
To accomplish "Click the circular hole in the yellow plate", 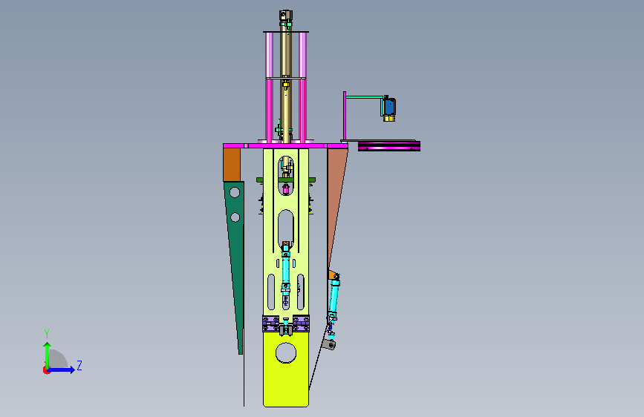I will click(286, 352).
